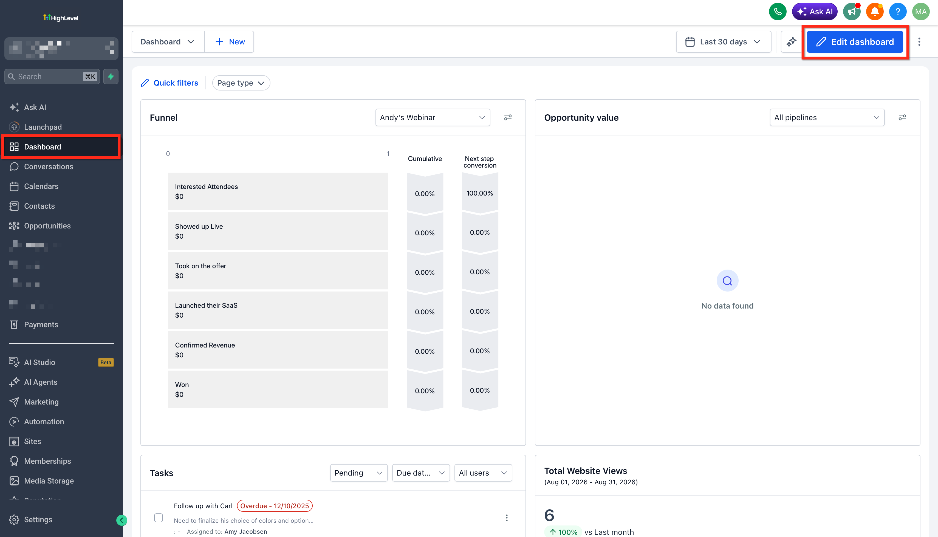Click the Launched their SaaS funnel stage
Image resolution: width=938 pixels, height=537 pixels.
[x=278, y=310]
